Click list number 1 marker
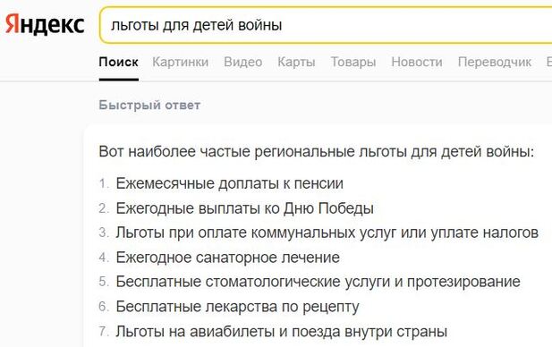Image resolution: width=552 pixels, height=347 pixels. point(104,183)
